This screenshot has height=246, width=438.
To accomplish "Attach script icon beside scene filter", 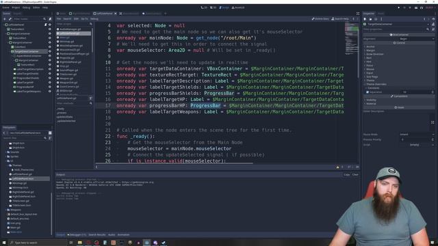I will tap(50, 19).
